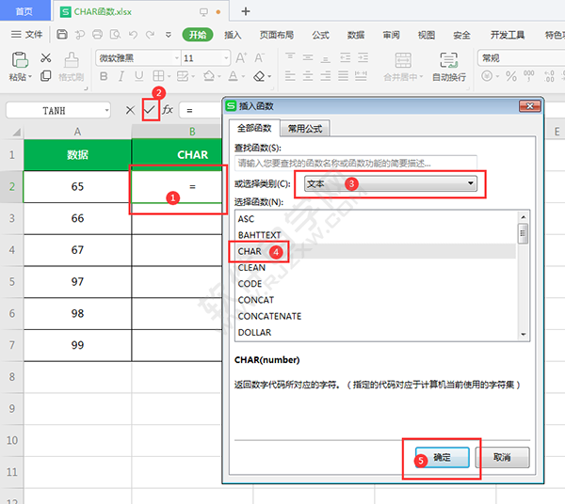Viewport: 565px width, 504px height.
Task: Switch to the 常用公式 tab
Action: point(304,128)
